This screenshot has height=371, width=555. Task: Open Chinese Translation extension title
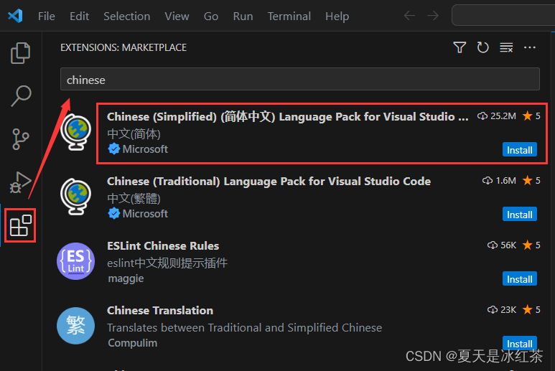(x=160, y=310)
